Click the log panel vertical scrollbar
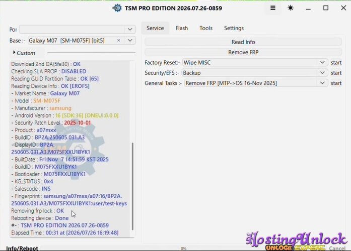Viewport: 351px width, 251px height. point(132,186)
